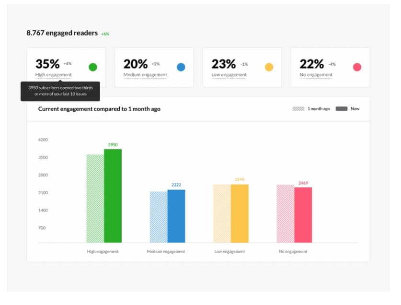The width and height of the screenshot is (401, 305).
Task: Click the '8.767 engaged readers' heading
Action: (x=62, y=33)
